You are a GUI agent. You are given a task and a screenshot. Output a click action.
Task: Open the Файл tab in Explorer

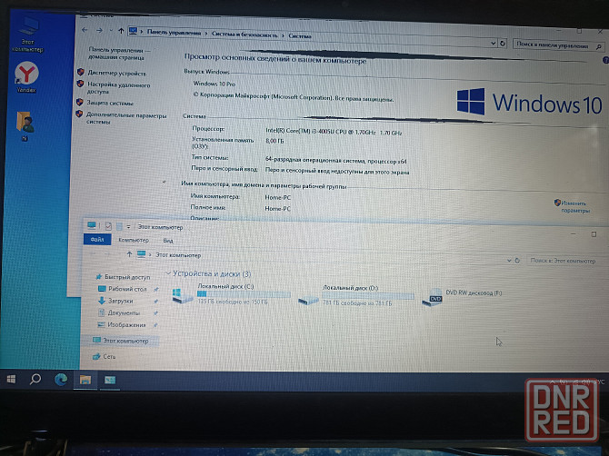coord(96,240)
